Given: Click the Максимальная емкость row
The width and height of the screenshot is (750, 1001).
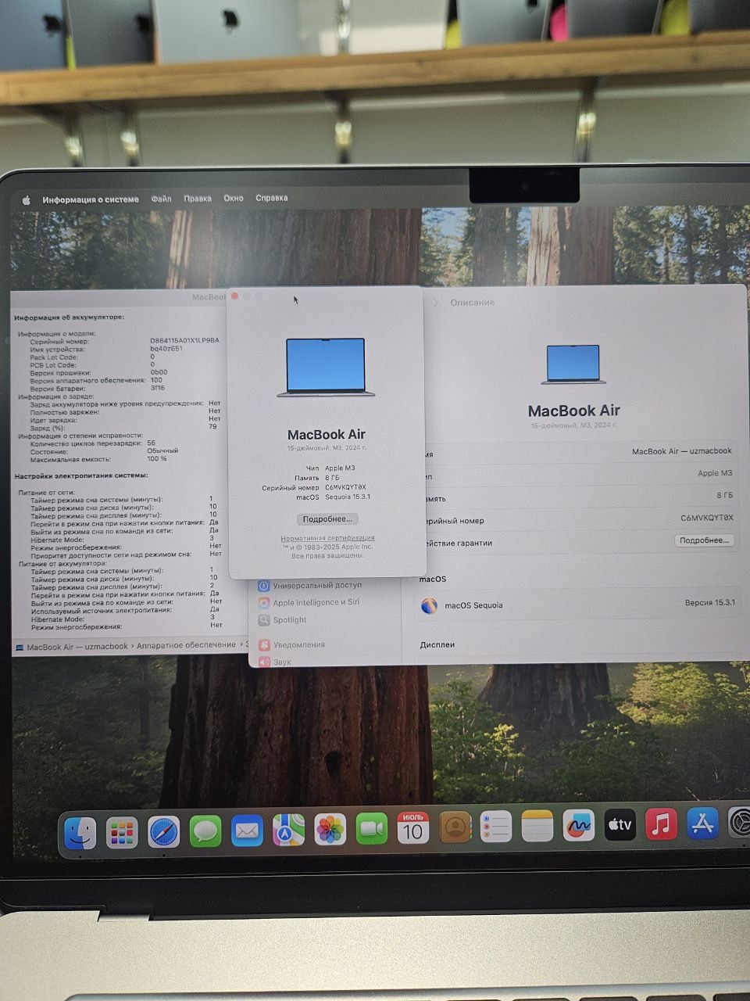Looking at the screenshot, I should tap(98, 459).
